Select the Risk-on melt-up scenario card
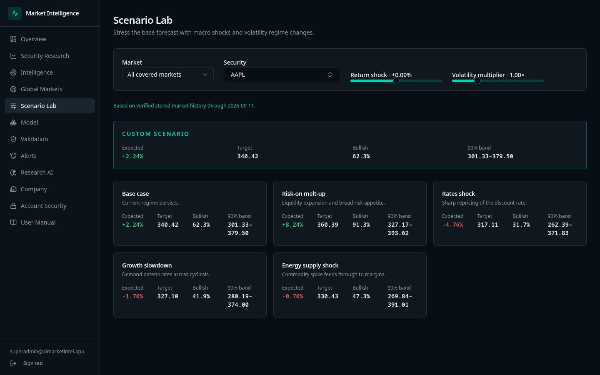Image resolution: width=600 pixels, height=375 pixels. point(350,213)
